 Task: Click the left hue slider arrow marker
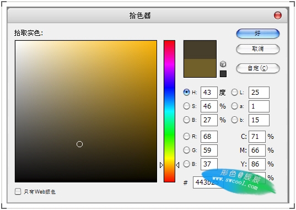[161, 165]
